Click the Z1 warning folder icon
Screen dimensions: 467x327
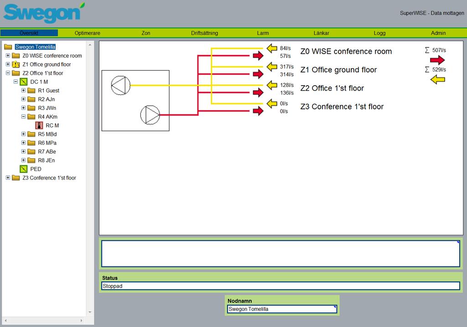pos(16,64)
